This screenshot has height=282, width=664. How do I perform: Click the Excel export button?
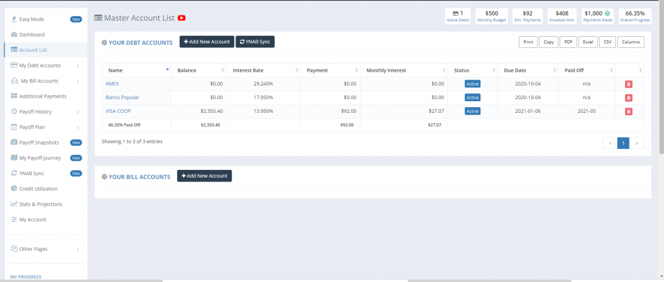(587, 42)
